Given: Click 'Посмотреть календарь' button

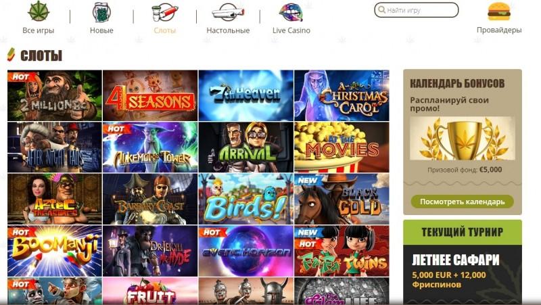Looking at the screenshot, I should click(x=463, y=202).
